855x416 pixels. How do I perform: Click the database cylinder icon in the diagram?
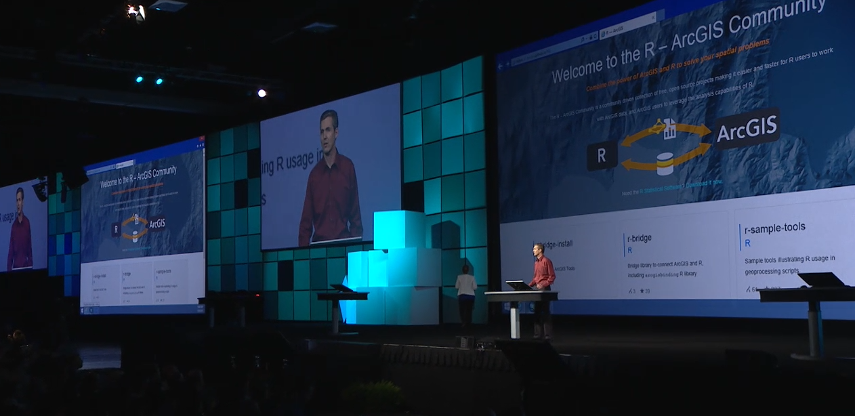[665, 163]
